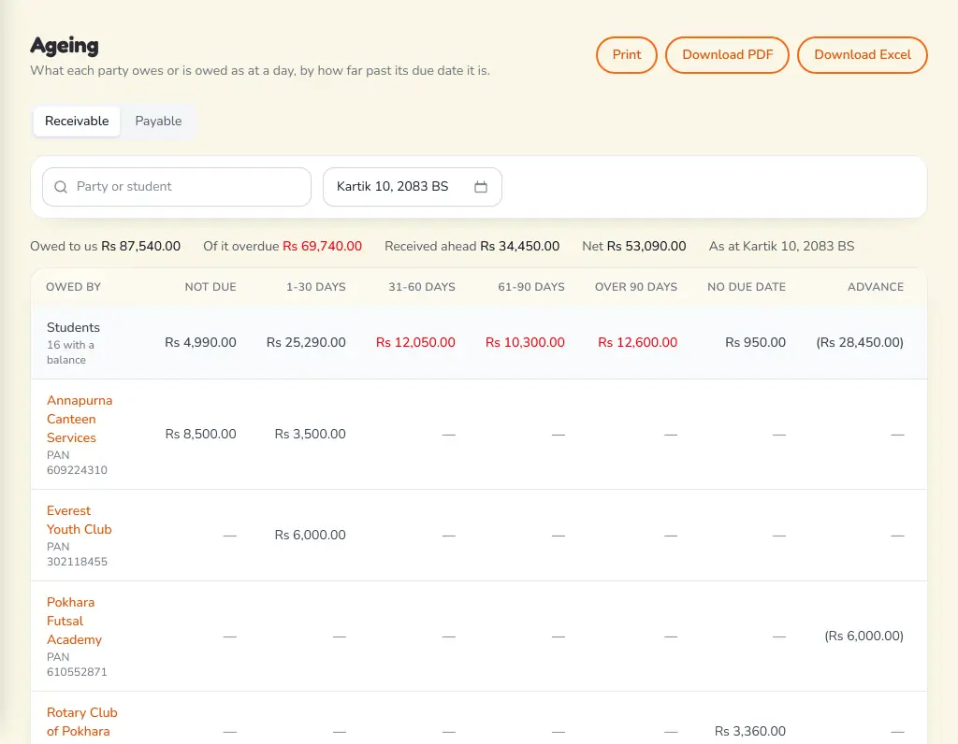Click Students not-due amount Rs 4,990.00

(x=200, y=342)
